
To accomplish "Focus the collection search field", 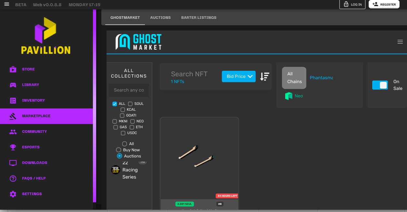I will tap(129, 90).
